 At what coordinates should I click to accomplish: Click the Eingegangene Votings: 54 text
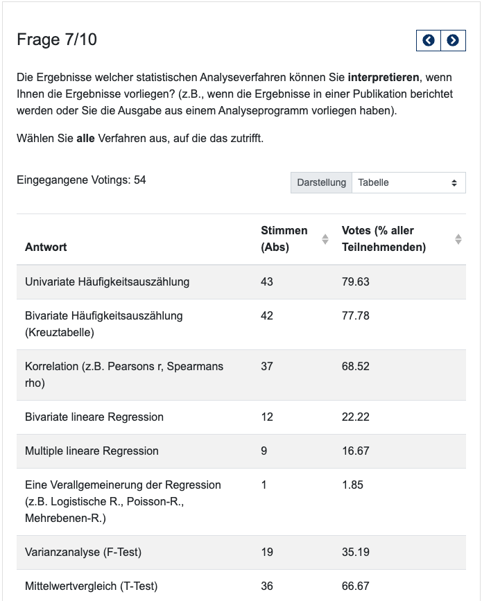click(x=81, y=180)
